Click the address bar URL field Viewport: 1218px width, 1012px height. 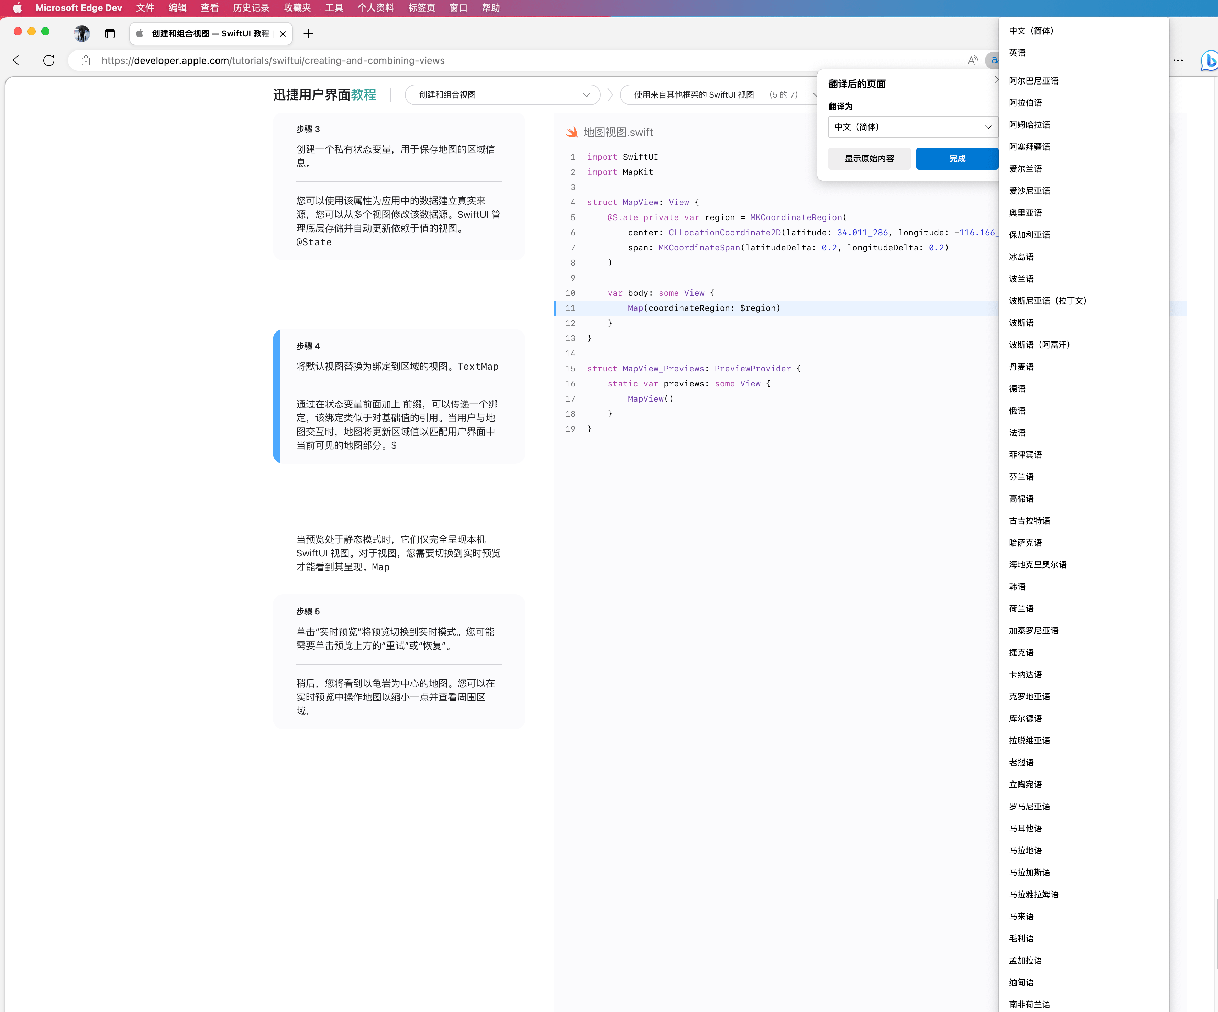coord(522,60)
